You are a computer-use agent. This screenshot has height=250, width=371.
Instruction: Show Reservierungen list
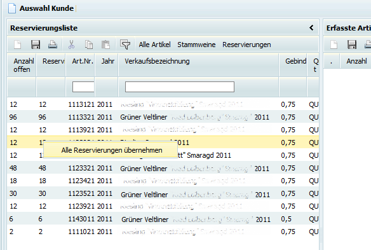tap(246, 45)
